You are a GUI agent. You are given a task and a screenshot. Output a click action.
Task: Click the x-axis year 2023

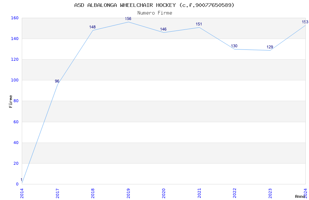270,193
